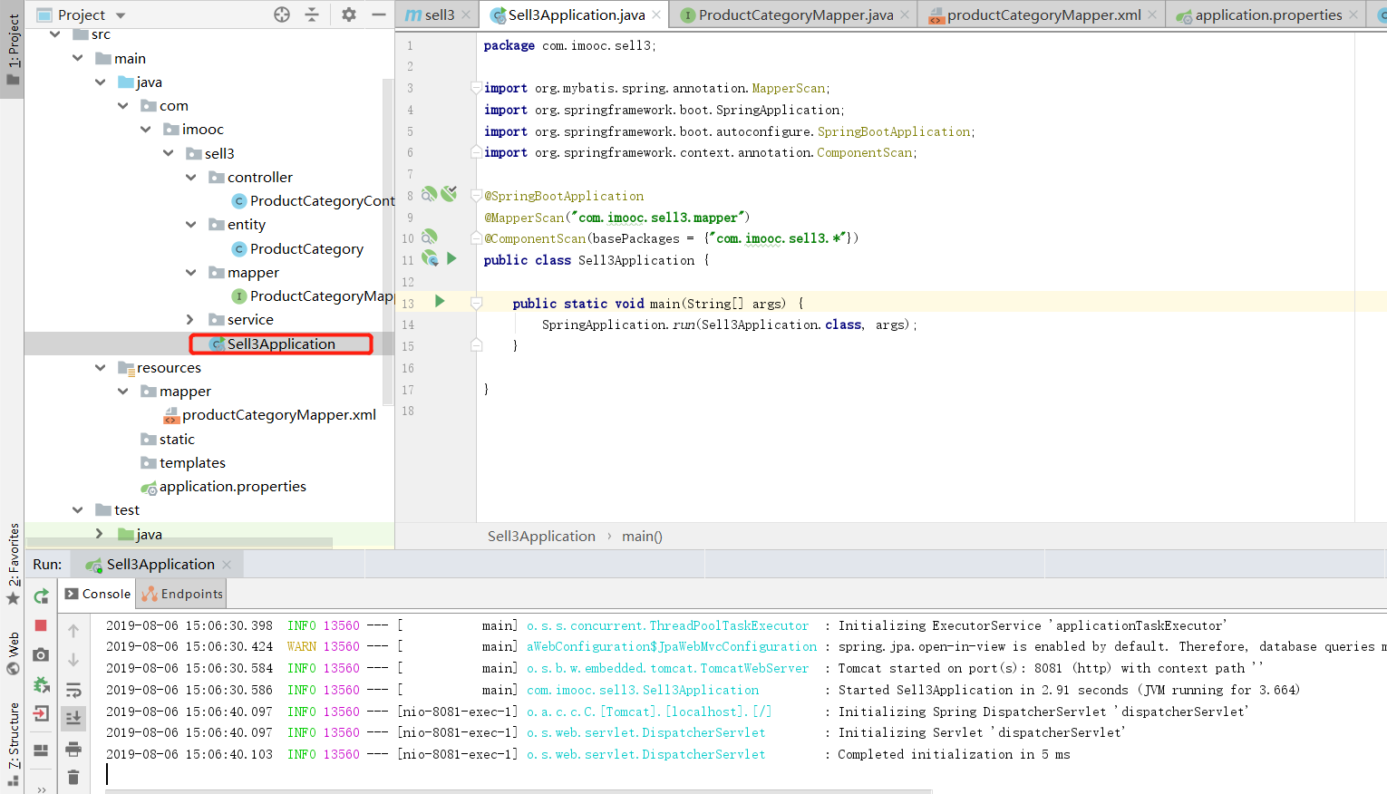Click the scroll-from-source target icon in Project panel

[282, 15]
